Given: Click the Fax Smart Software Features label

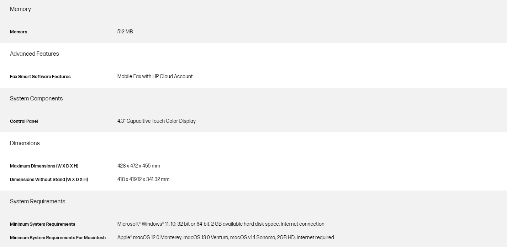Looking at the screenshot, I should point(40,77).
